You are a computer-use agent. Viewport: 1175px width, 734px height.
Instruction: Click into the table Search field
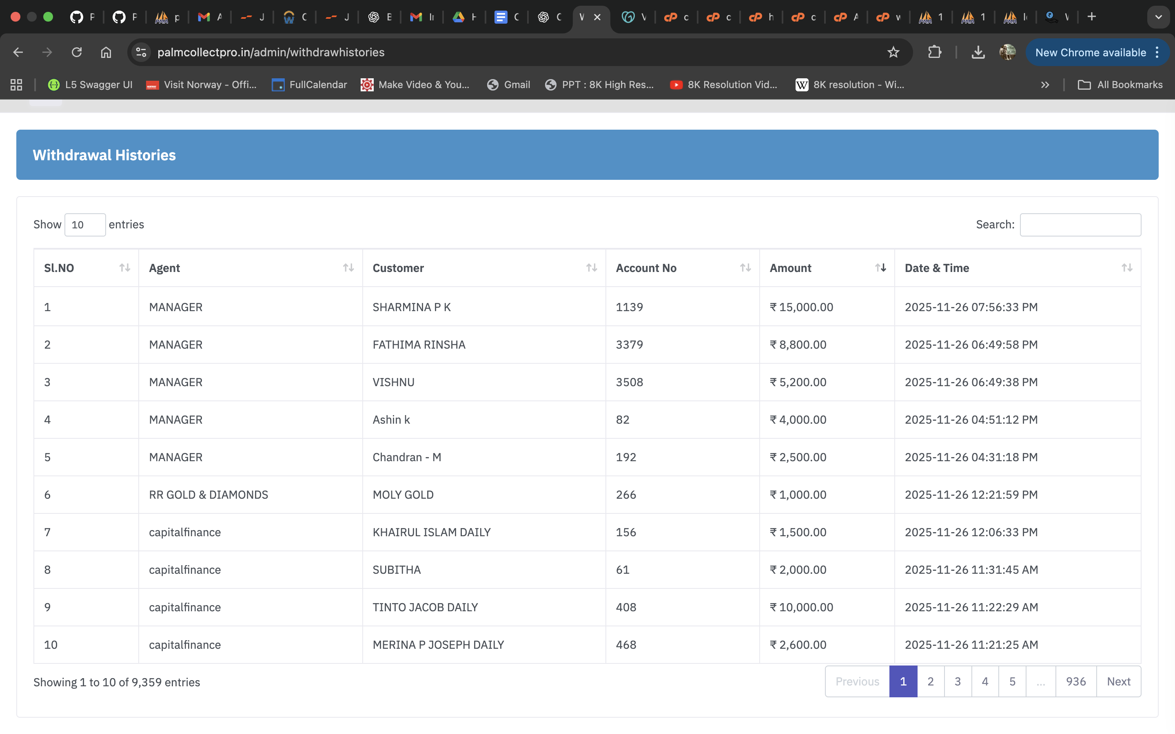point(1080,225)
